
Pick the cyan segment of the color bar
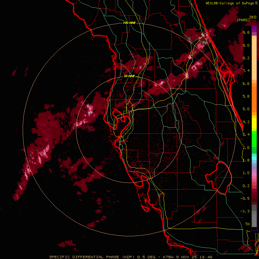point(254,158)
